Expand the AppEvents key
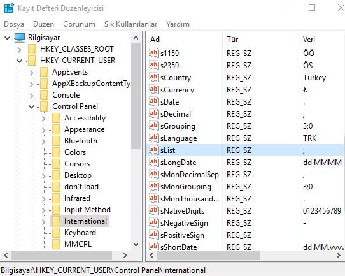Image resolution: width=345 pixels, height=276 pixels. point(31,73)
